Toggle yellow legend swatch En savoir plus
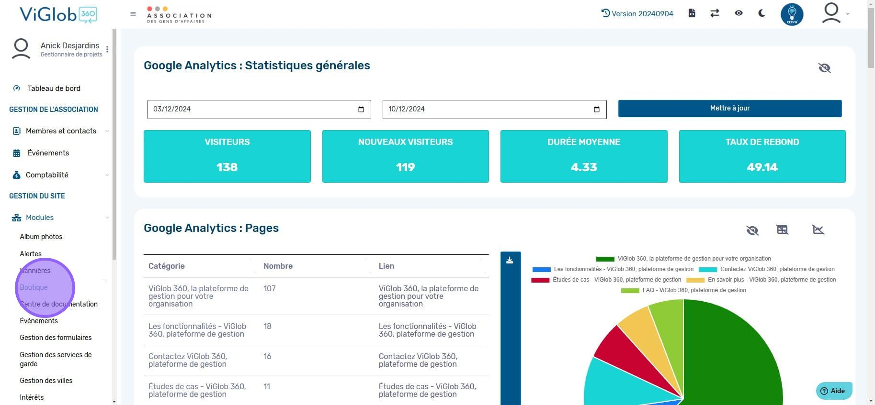Viewport: 875px width, 405px height. [x=695, y=280]
